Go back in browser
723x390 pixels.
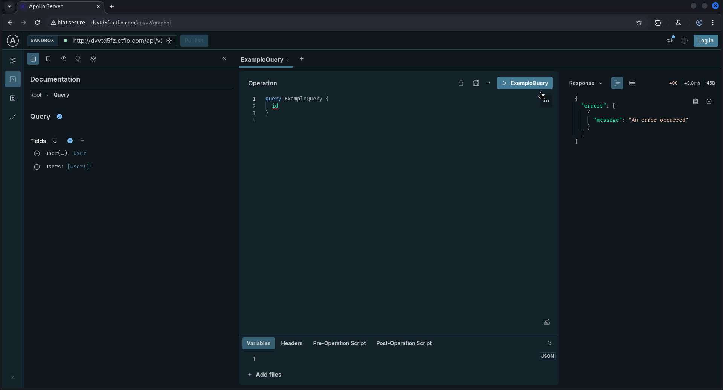[x=10, y=23]
